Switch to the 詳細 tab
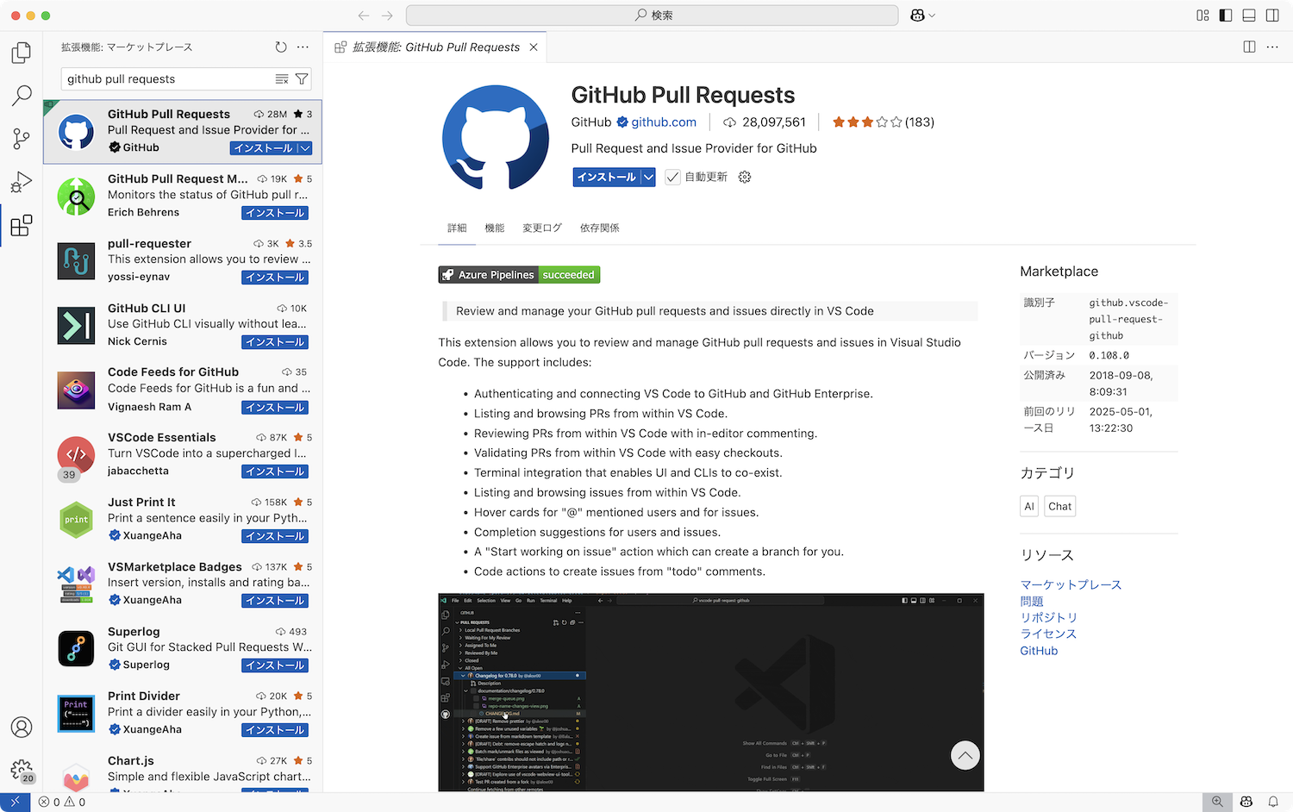 click(x=457, y=228)
